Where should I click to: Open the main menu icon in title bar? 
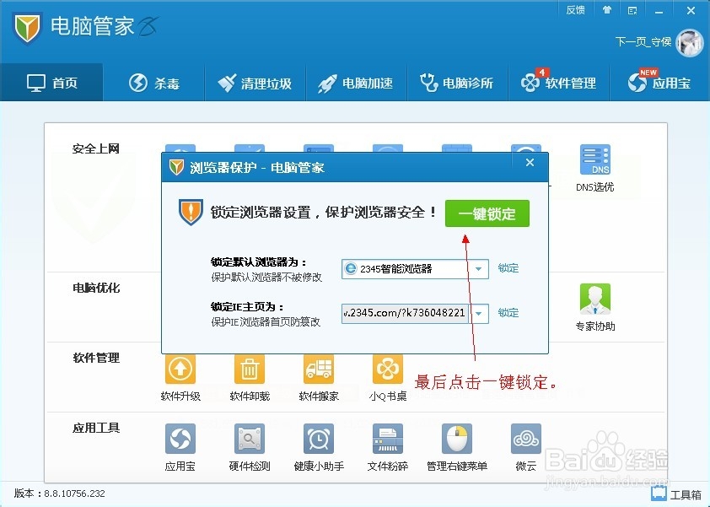632,10
